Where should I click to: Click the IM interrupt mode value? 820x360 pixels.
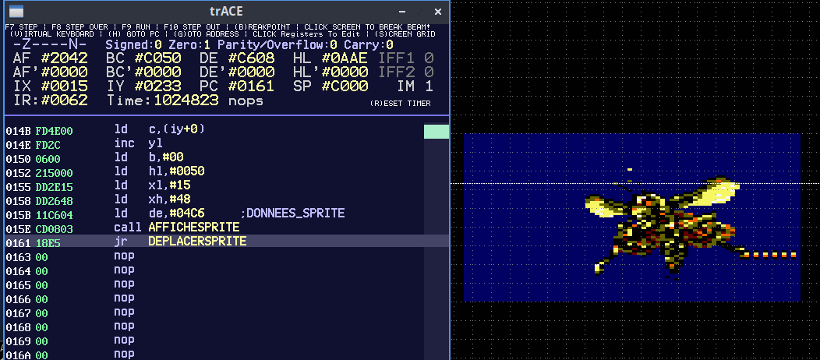428,86
